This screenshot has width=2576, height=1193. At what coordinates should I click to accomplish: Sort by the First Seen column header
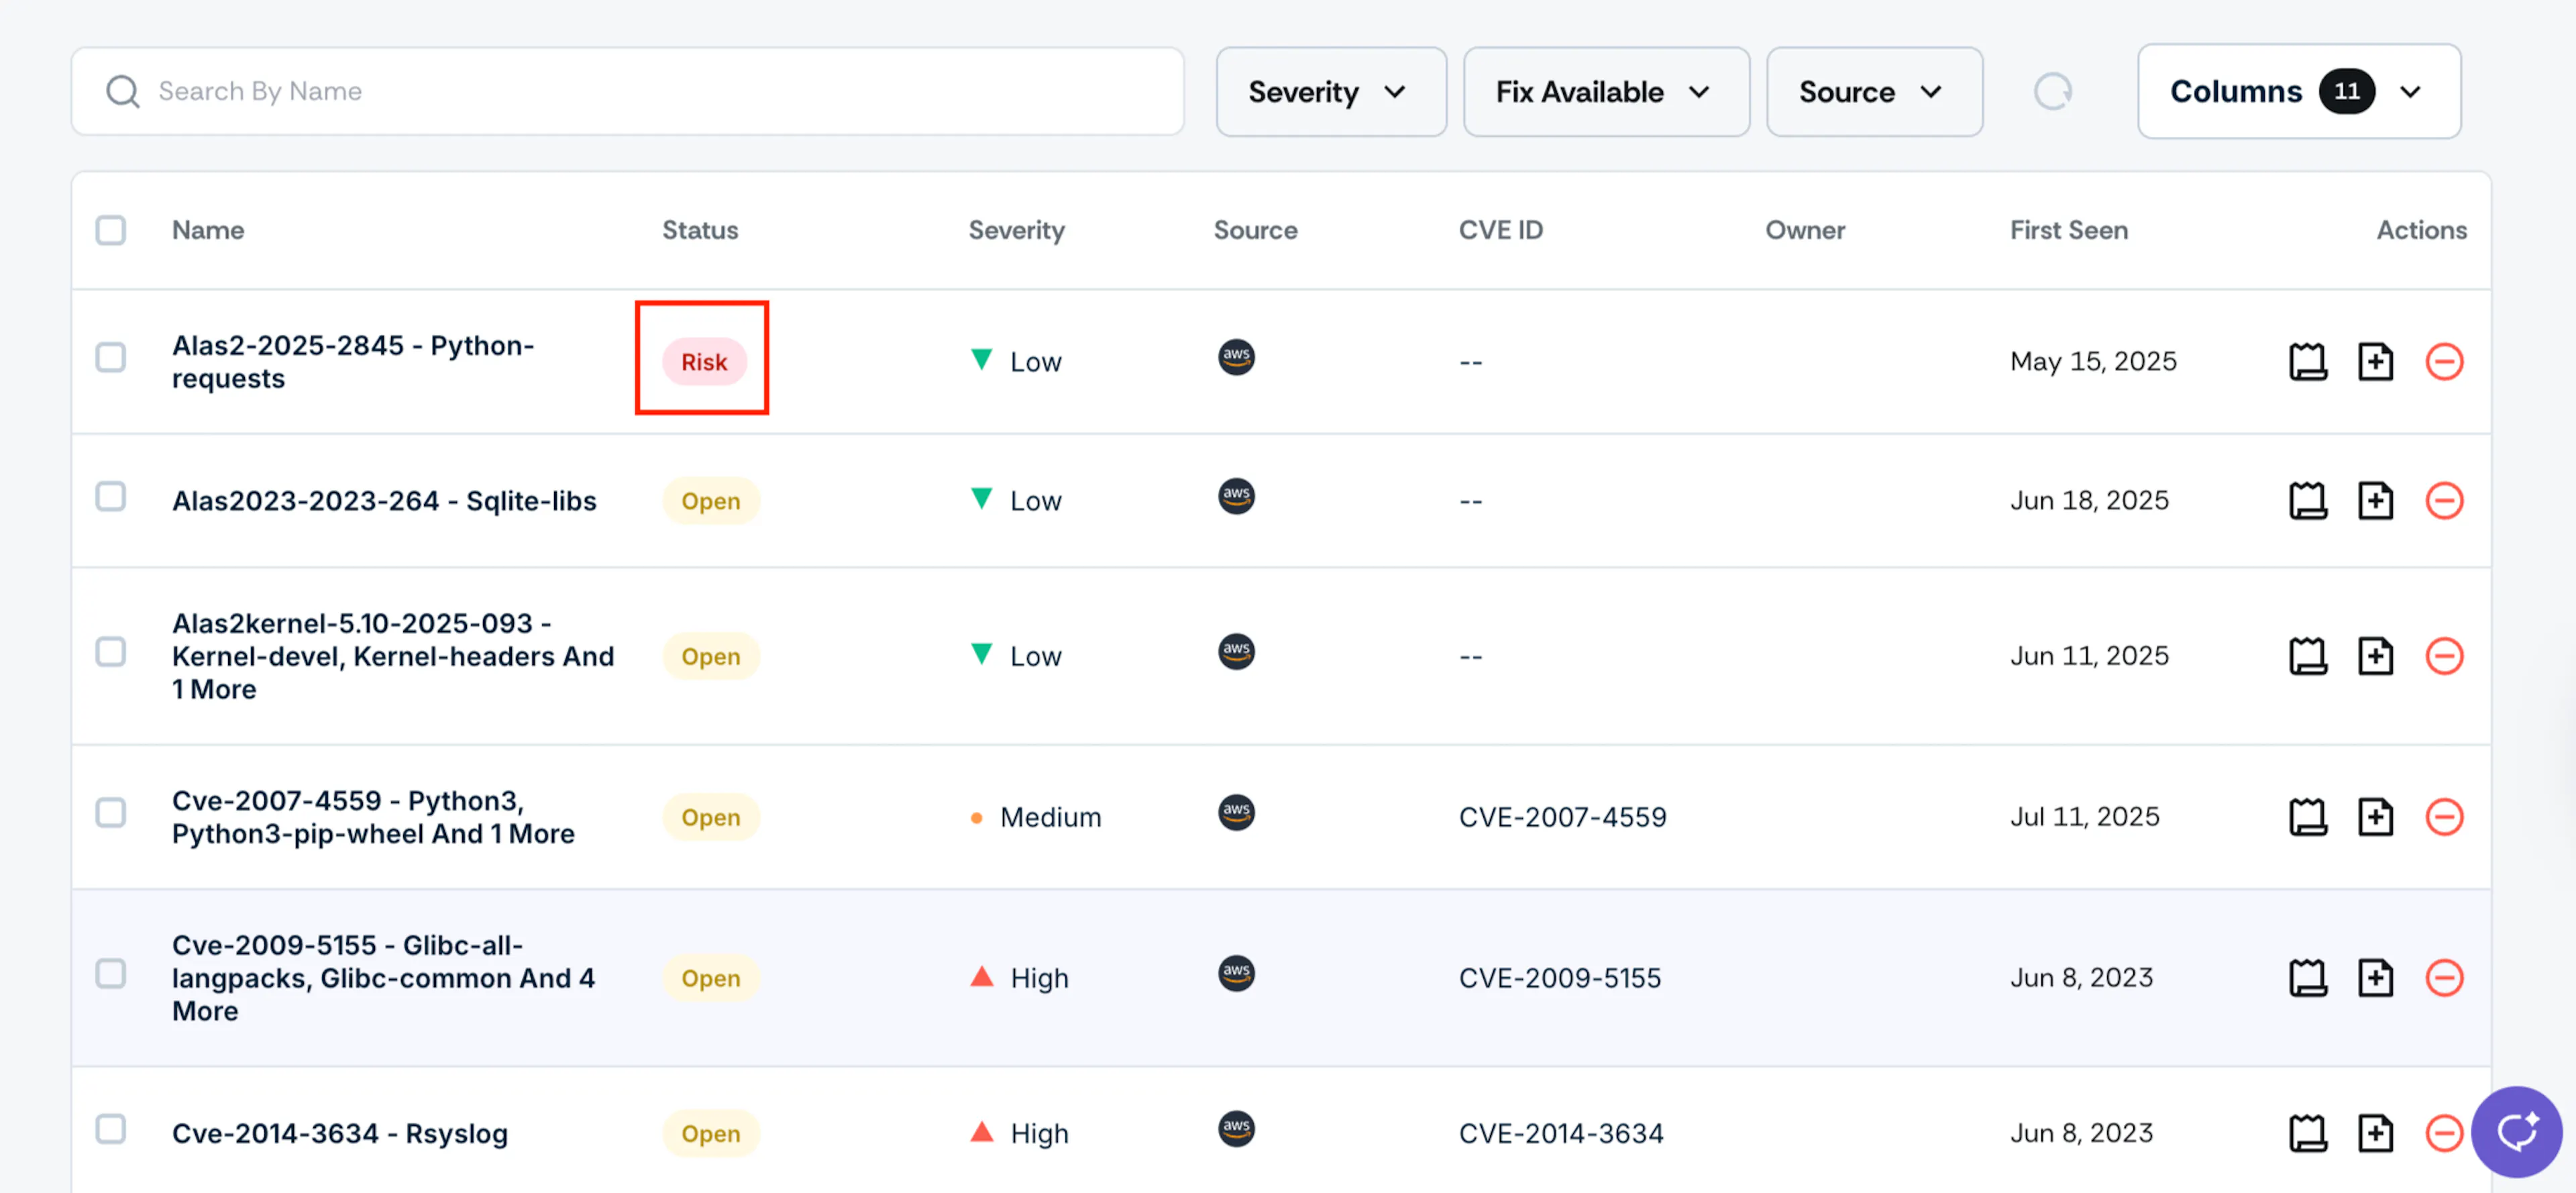[2068, 230]
